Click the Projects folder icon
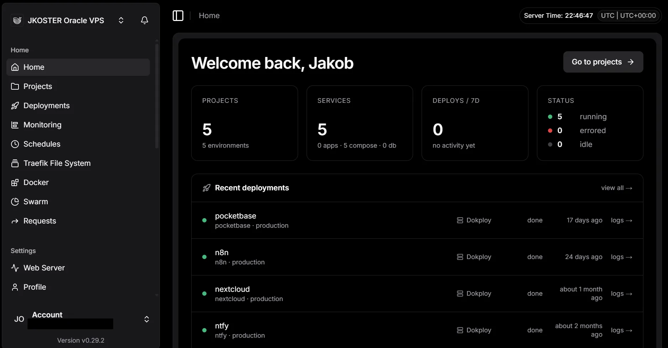This screenshot has height=348, width=668. pos(15,86)
